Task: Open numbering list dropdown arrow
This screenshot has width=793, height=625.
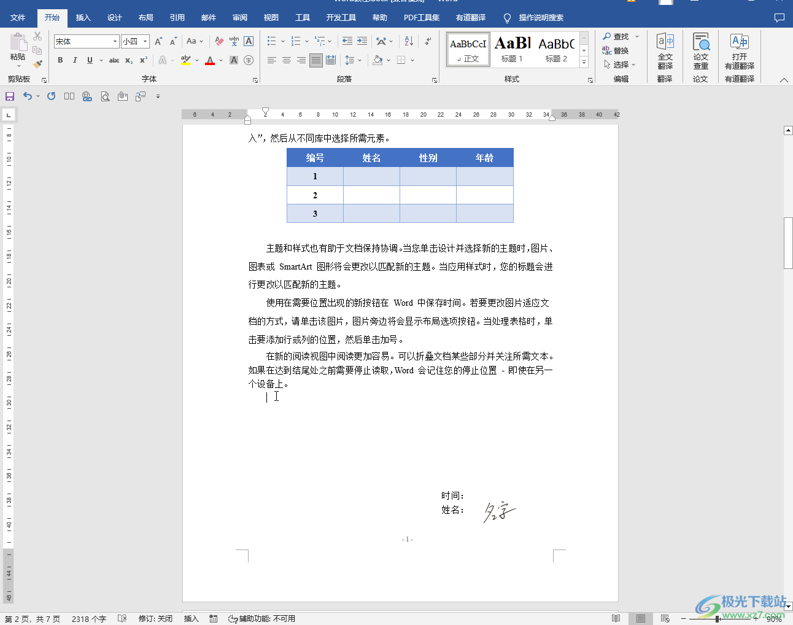Action: point(308,42)
